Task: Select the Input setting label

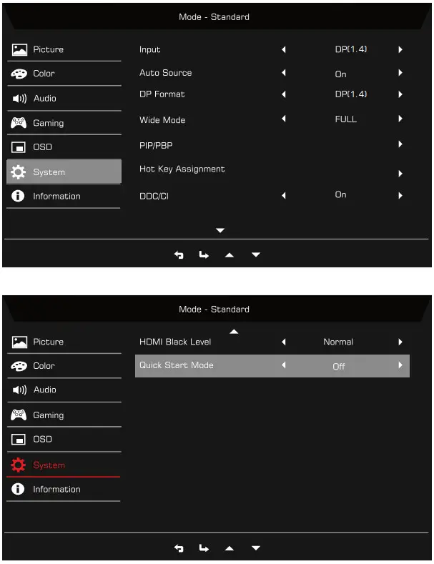Action: point(150,50)
